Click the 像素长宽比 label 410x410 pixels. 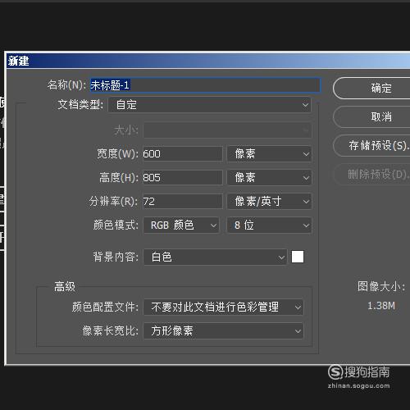[111, 331]
